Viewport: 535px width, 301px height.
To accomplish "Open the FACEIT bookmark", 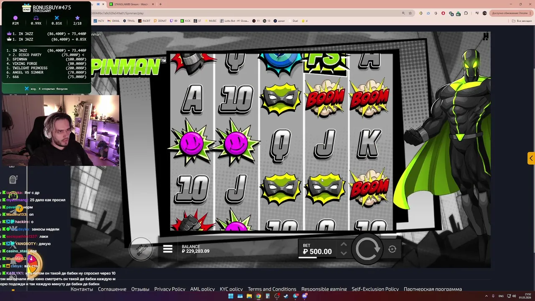I will point(144,20).
